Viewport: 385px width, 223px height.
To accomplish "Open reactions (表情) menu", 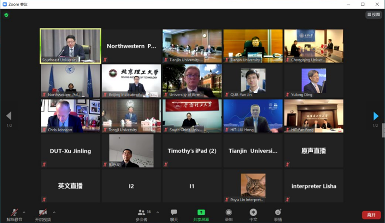I will click(x=278, y=215).
